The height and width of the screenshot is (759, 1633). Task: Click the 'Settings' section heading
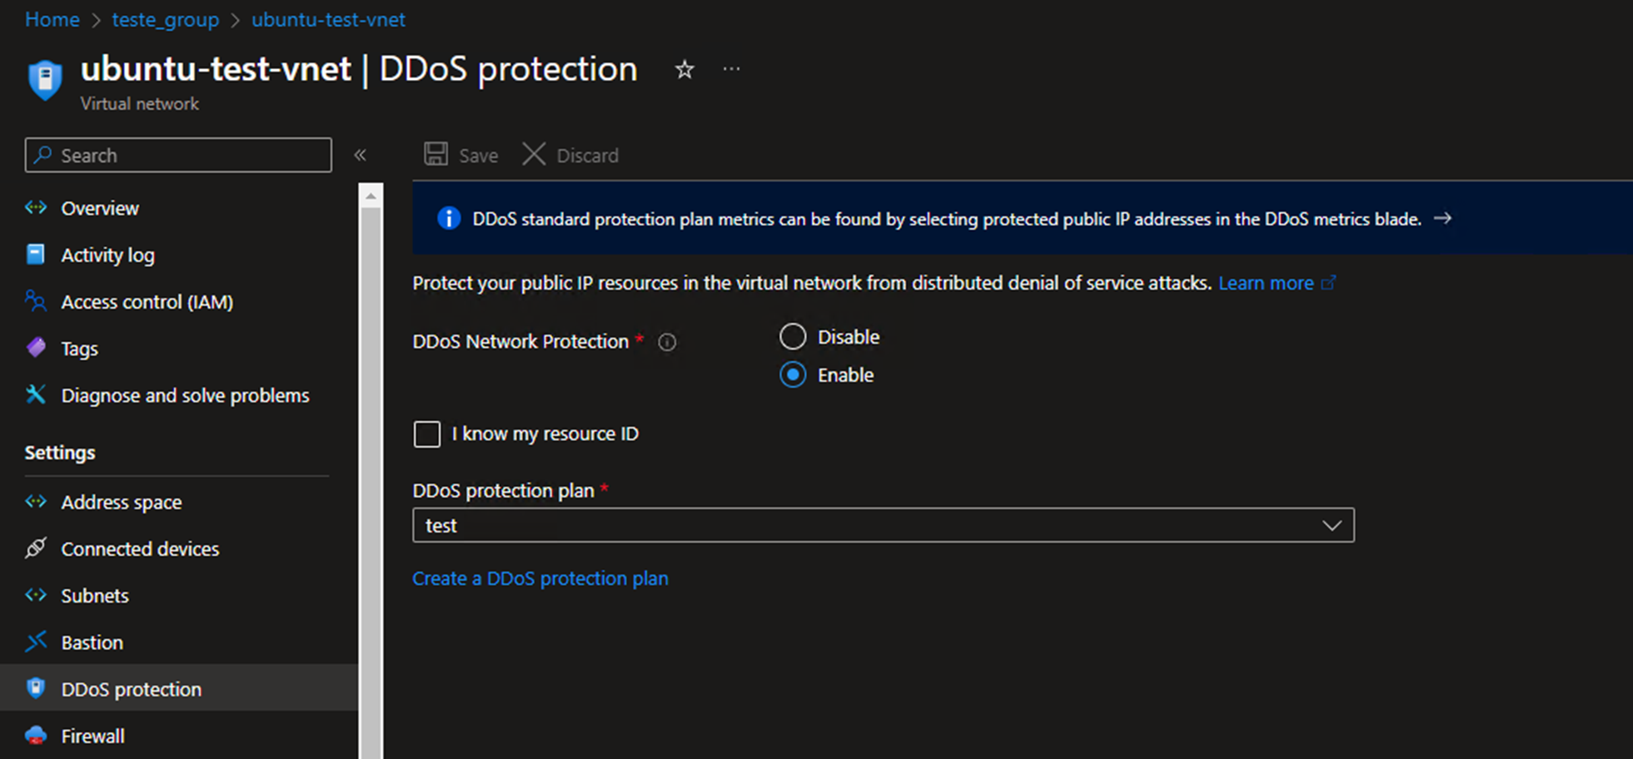[60, 453]
